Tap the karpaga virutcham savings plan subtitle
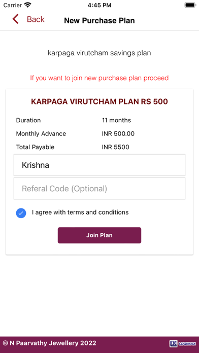This screenshot has height=353, width=199. [x=99, y=53]
